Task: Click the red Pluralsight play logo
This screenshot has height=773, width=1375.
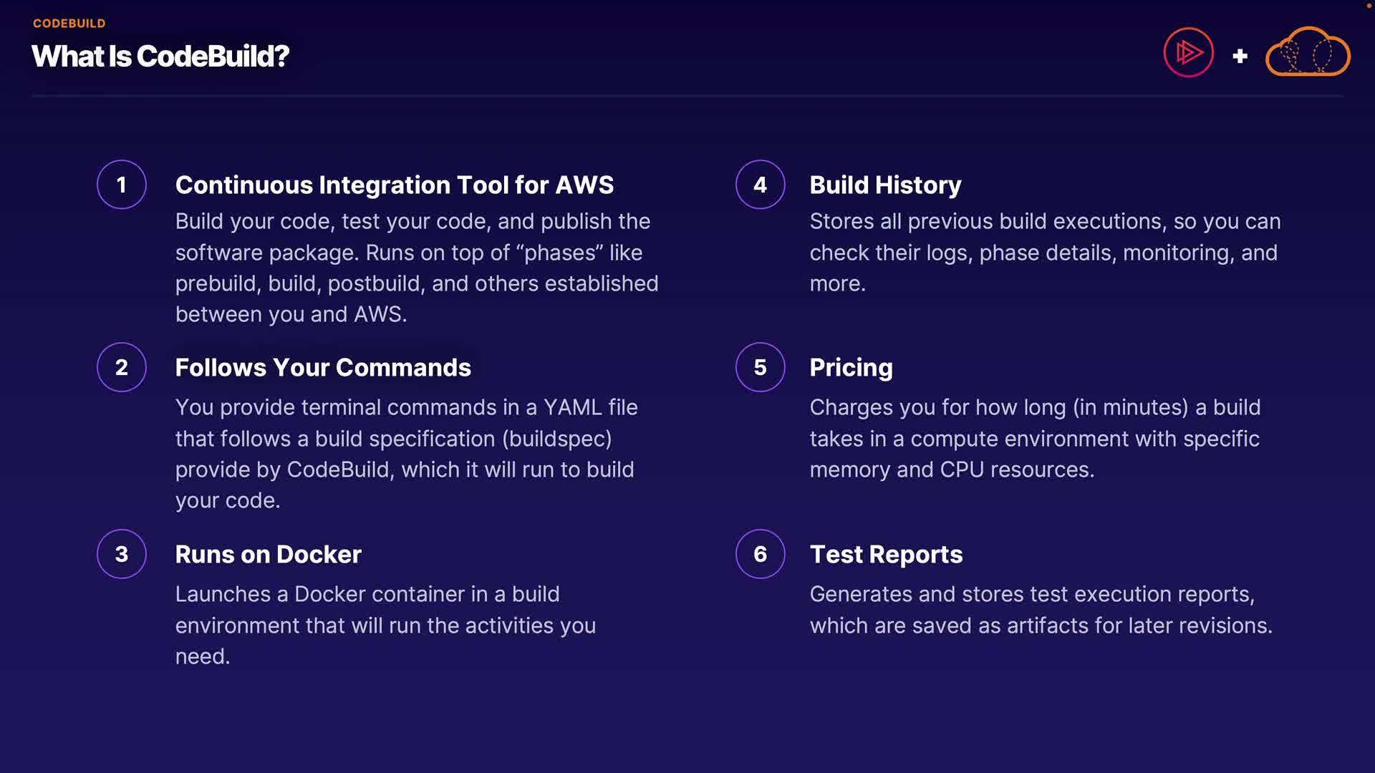Action: click(1188, 52)
